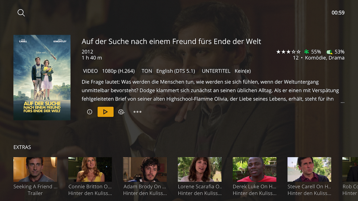Image resolution: width=358 pixels, height=201 pixels.
Task: Open the movie poster artwork
Action: coord(42,78)
